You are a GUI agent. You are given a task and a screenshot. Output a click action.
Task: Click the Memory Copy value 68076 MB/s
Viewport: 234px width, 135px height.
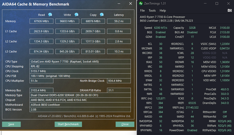point(93,21)
